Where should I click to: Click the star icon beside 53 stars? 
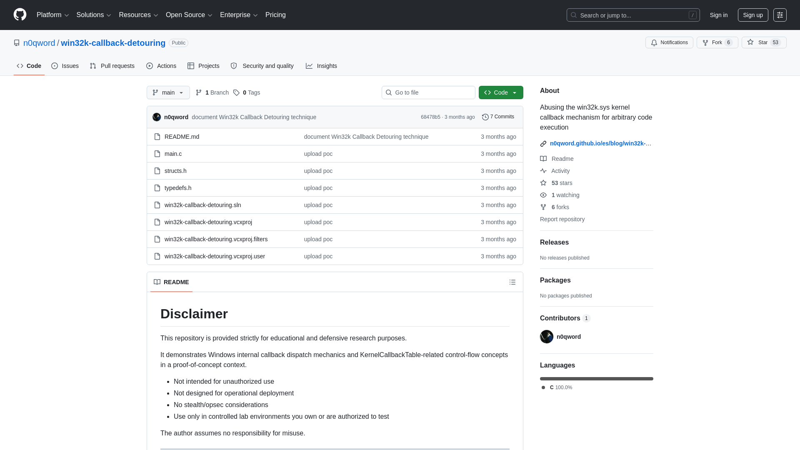[543, 183]
